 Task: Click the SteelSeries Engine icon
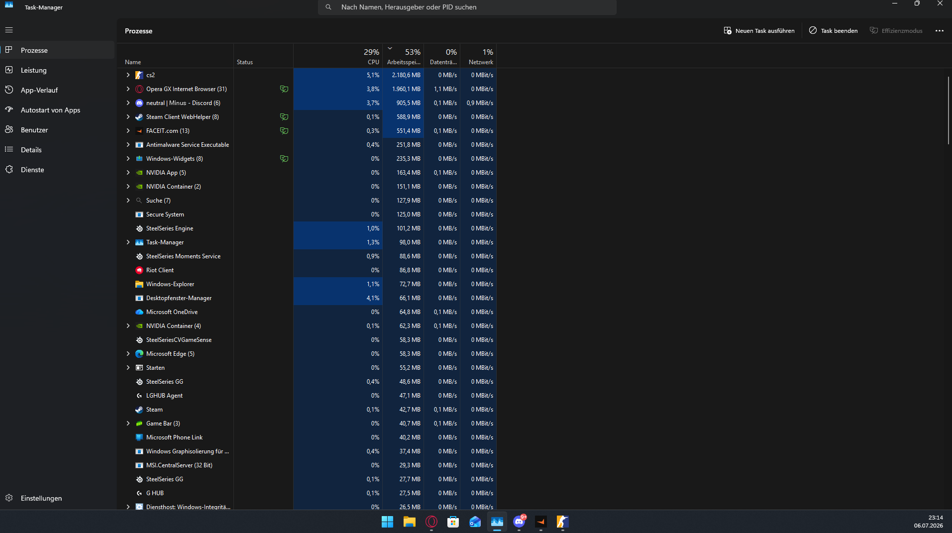point(139,228)
